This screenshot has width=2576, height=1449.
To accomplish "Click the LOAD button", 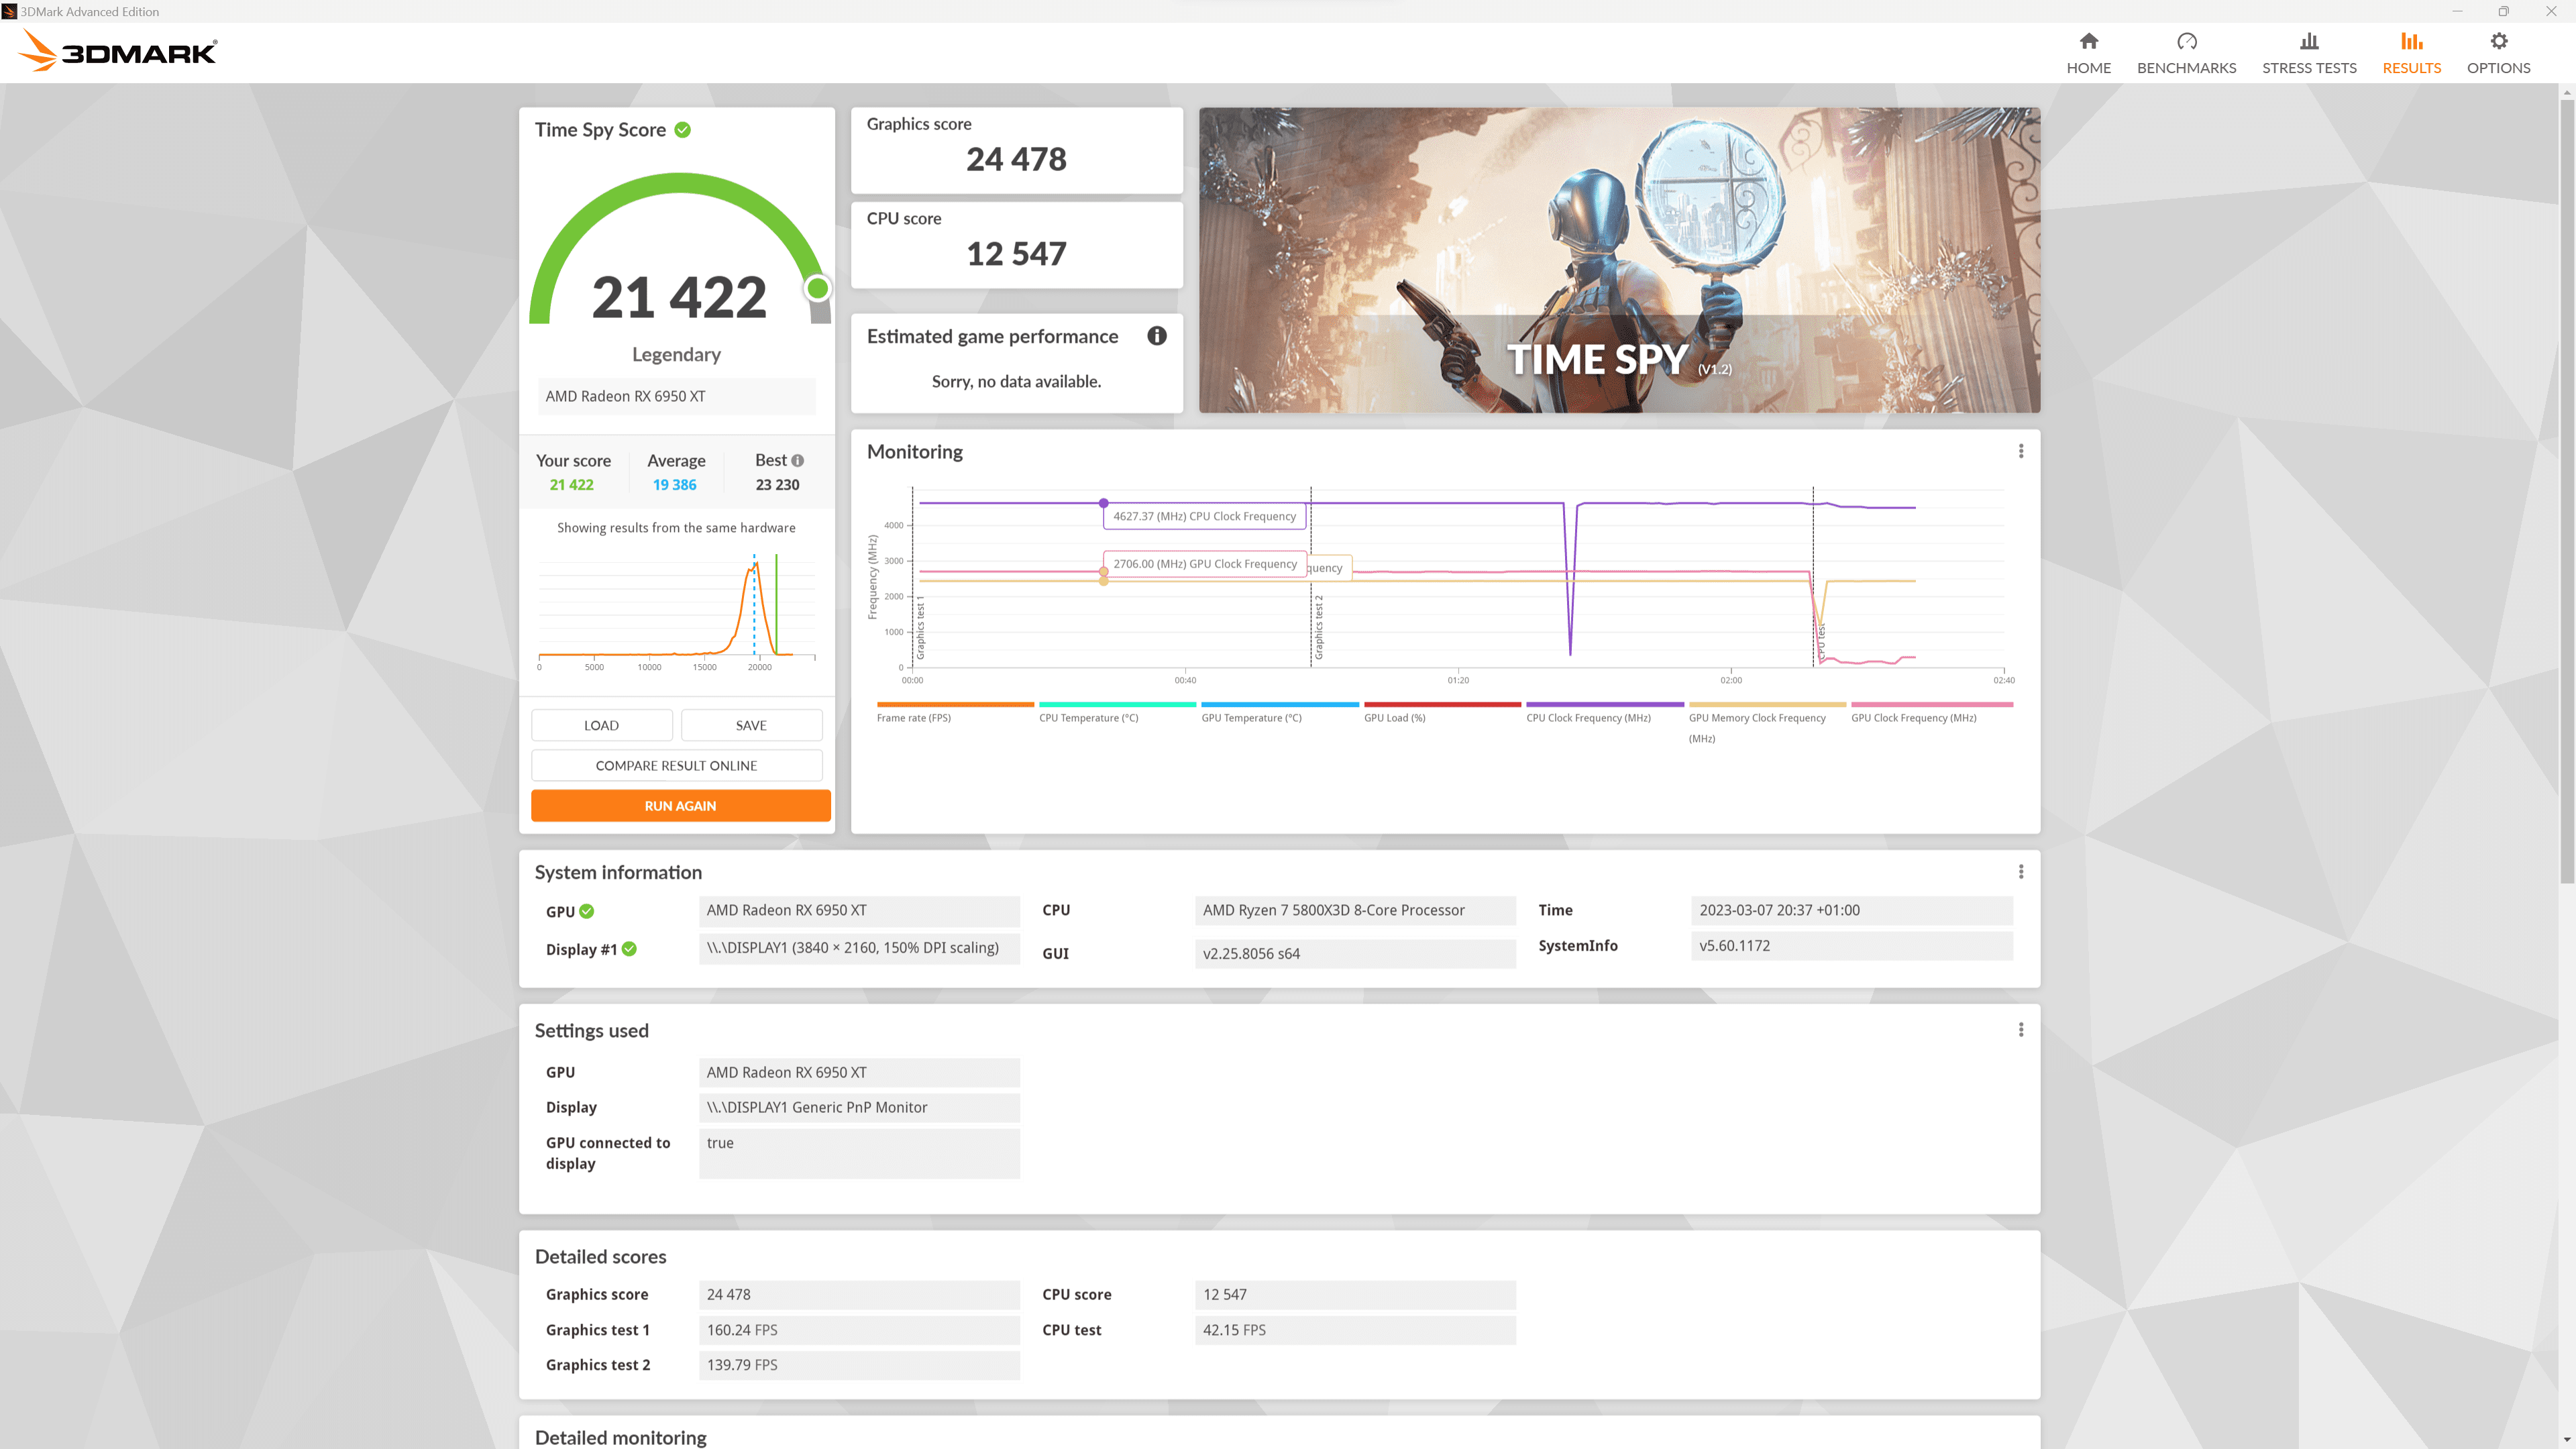I will click(601, 725).
